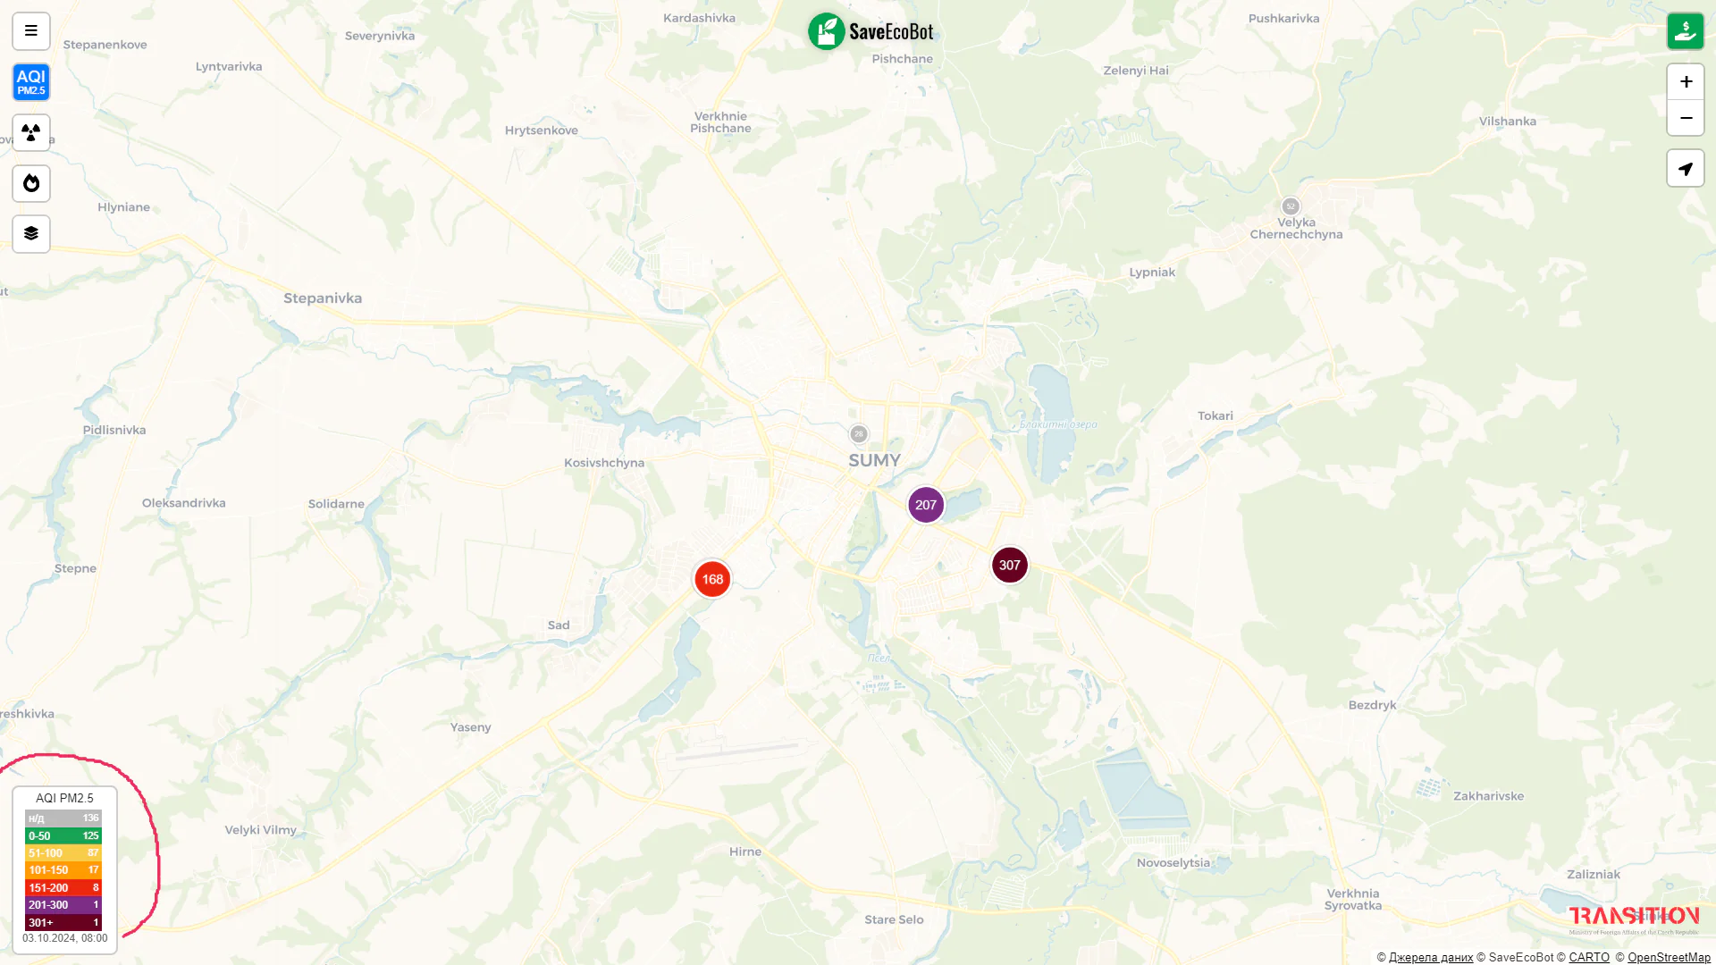Image resolution: width=1716 pixels, height=965 pixels.
Task: Open the map layers selector
Action: (x=31, y=234)
